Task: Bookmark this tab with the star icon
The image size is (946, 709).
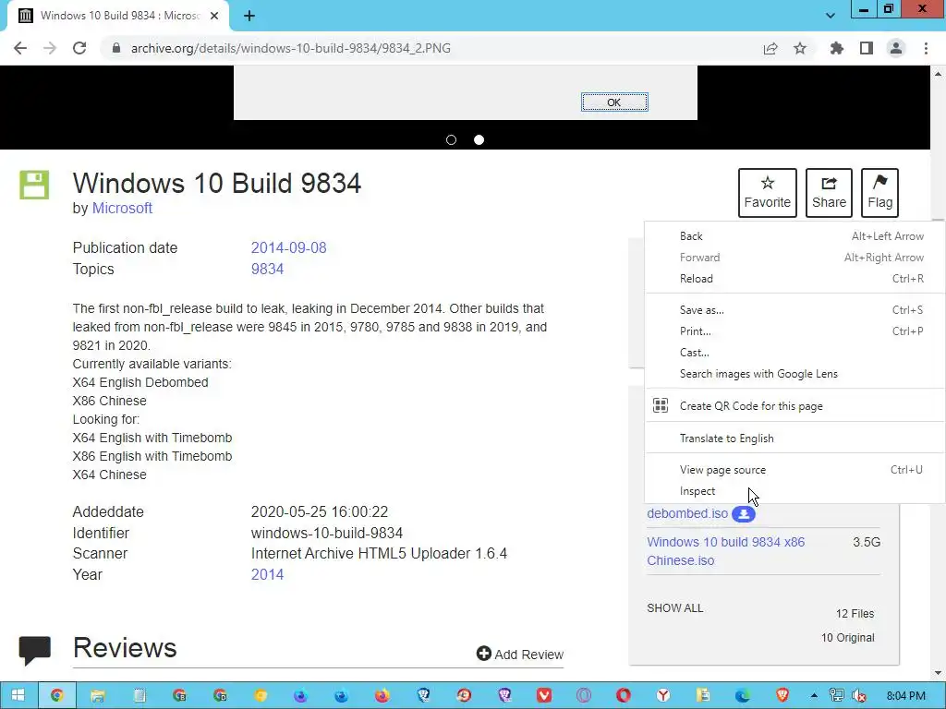Action: pyautogui.click(x=800, y=48)
